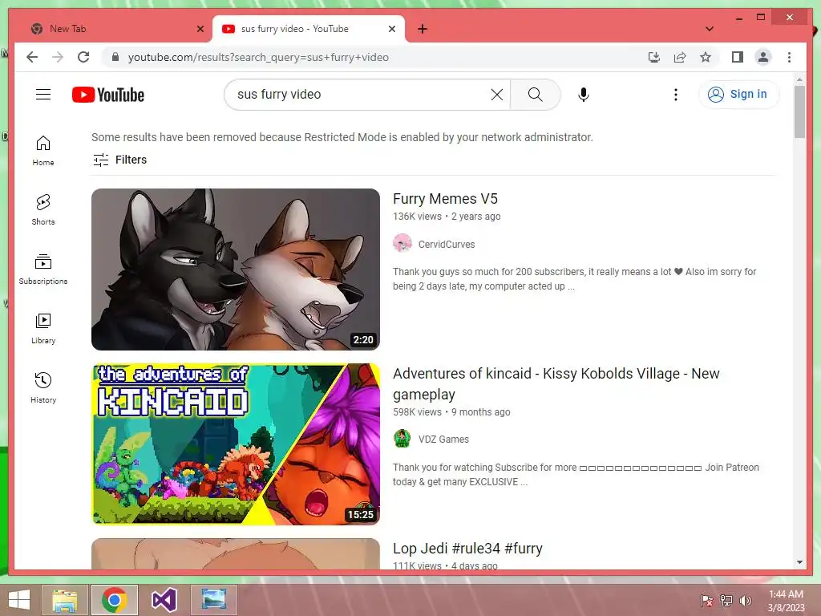Screen dimensions: 821x616
Task: Click the padlock site info icon
Action: (115, 57)
